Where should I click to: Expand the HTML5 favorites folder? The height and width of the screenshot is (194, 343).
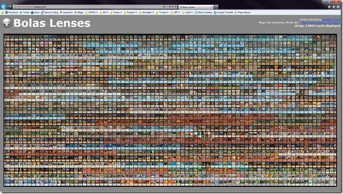[x=92, y=12]
